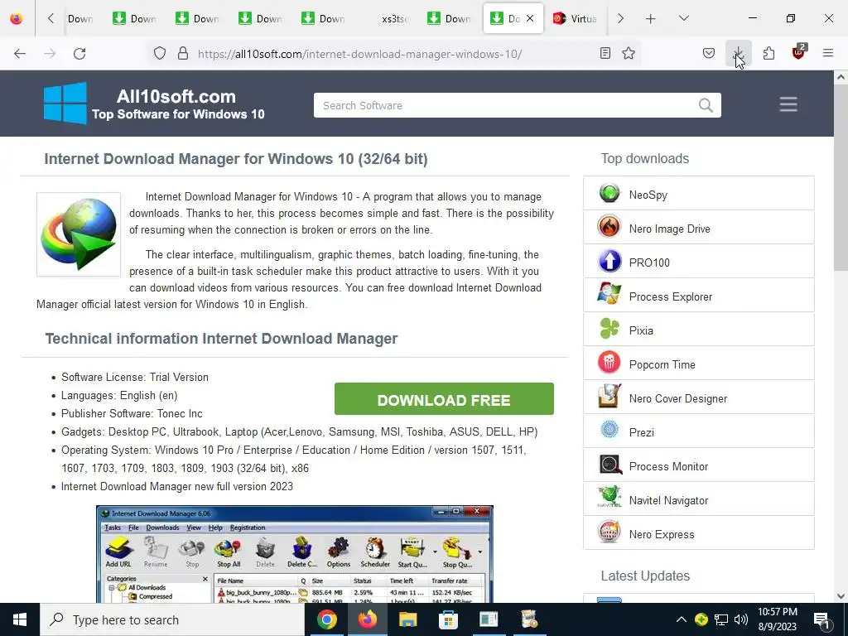
Task: Click the page scrollbar up arrow
Action: coord(841,77)
